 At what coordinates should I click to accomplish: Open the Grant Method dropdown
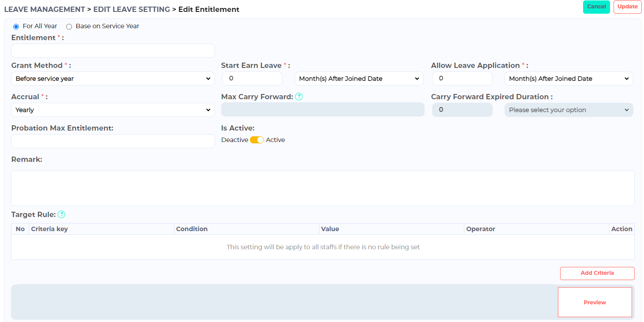click(113, 79)
